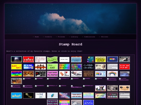Open the red stamp with white cat figures
Screen dimensions: 141x105
[x=28, y=59]
